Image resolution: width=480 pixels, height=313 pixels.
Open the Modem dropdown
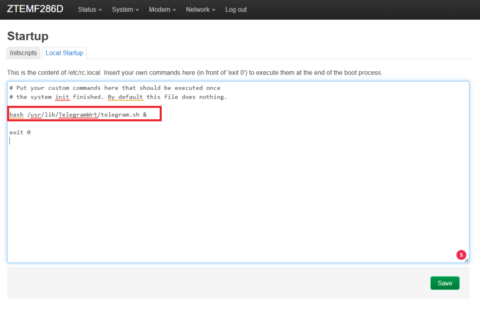coord(162,9)
